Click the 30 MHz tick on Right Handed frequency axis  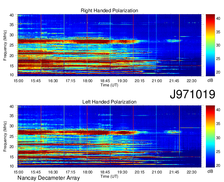pos(12,35)
